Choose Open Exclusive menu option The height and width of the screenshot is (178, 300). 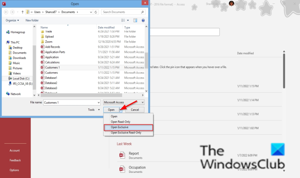click(x=129, y=127)
